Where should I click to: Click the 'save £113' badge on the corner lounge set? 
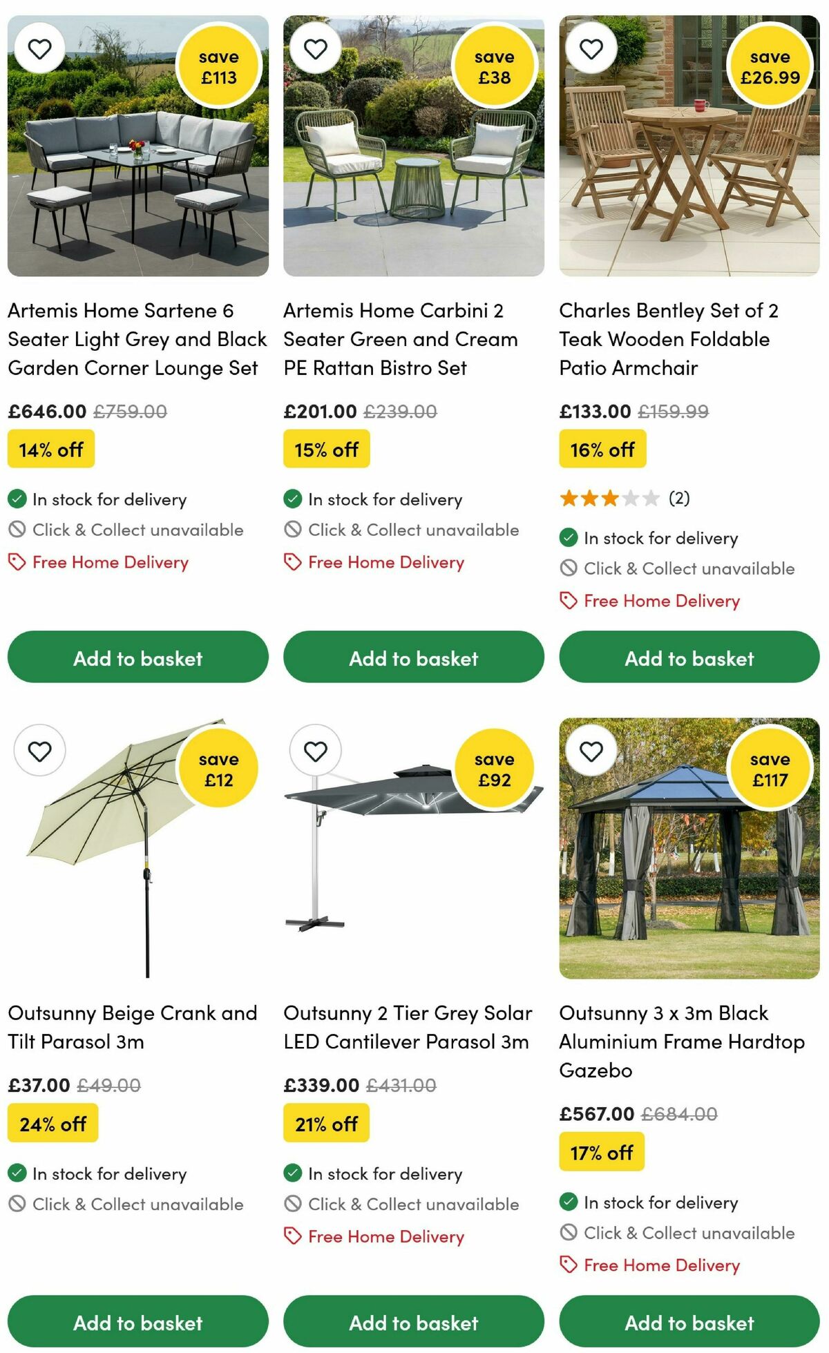(216, 64)
